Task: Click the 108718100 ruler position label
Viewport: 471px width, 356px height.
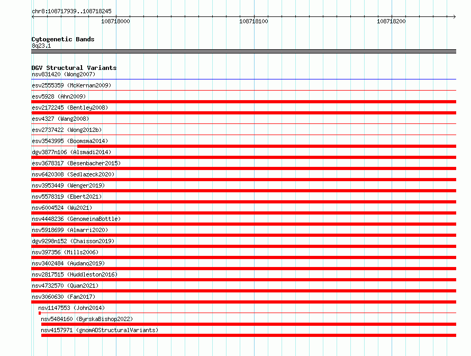Action: pyautogui.click(x=253, y=21)
